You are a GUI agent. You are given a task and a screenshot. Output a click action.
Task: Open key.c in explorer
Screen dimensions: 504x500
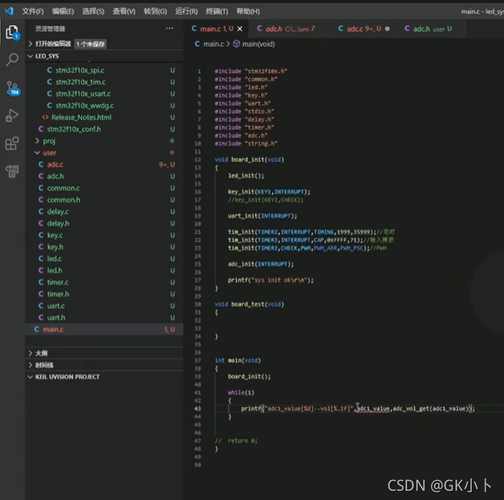point(104,235)
